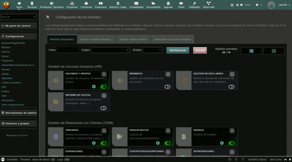
Task: Disable the Terceros module toggle
Action: click(x=103, y=143)
